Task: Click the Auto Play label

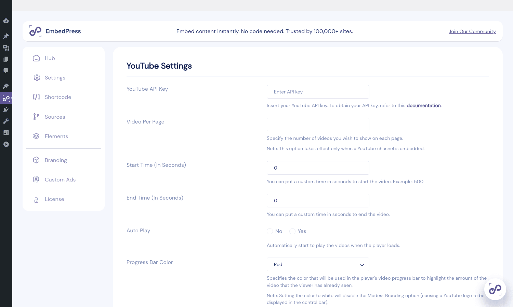Action: pos(138,231)
